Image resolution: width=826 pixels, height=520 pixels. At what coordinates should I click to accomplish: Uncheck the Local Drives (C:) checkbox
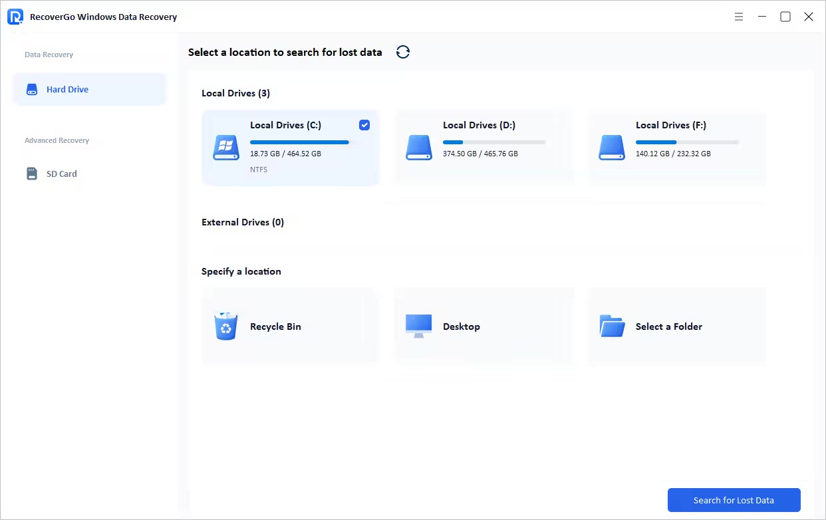coord(364,125)
